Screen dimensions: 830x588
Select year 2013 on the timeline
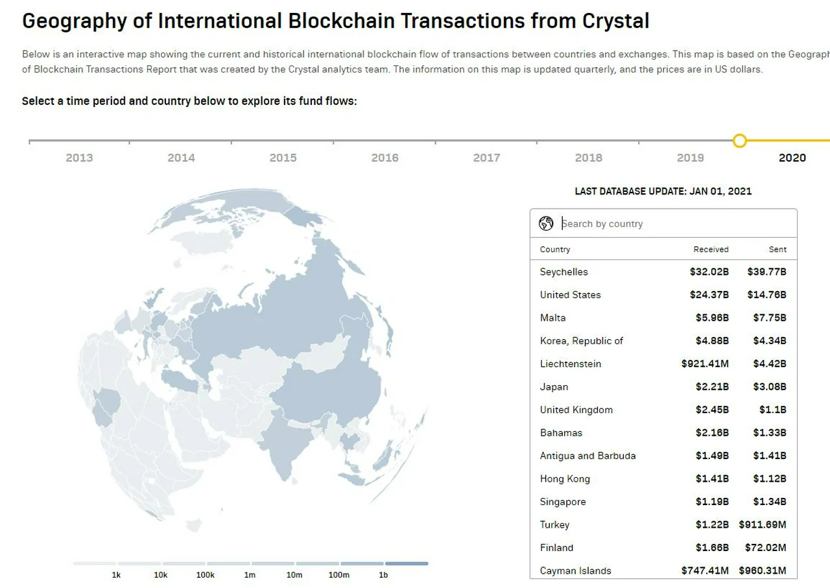point(79,158)
